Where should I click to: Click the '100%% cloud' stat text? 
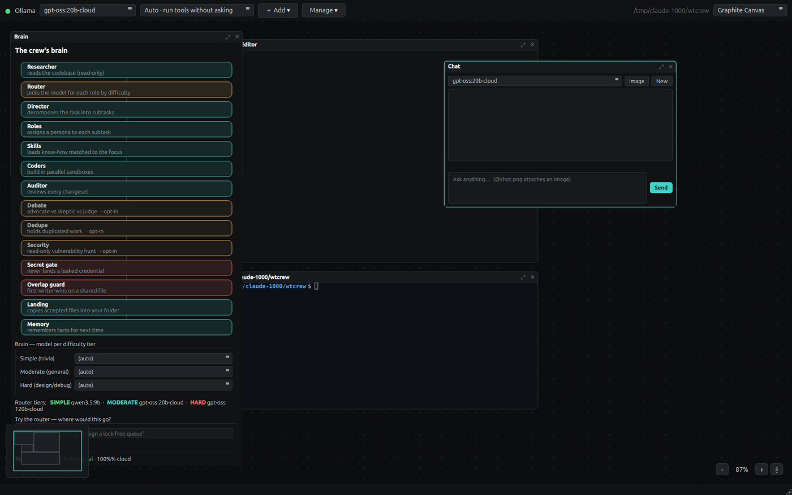click(114, 459)
